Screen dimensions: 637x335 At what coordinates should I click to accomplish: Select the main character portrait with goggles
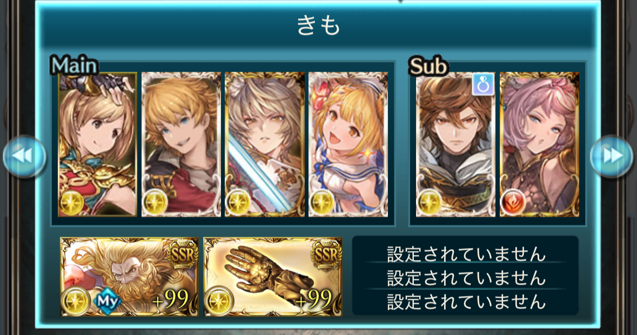pos(97,145)
